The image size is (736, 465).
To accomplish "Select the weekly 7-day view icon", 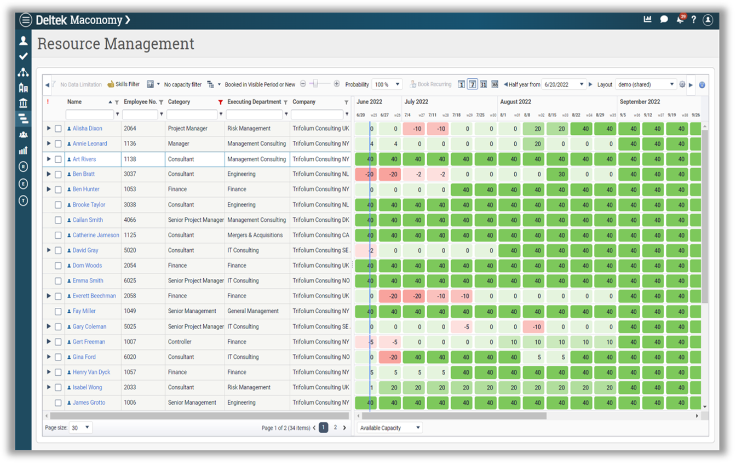I will 472,84.
